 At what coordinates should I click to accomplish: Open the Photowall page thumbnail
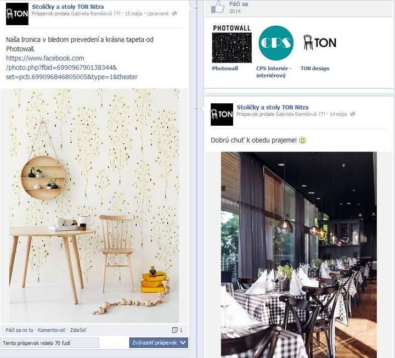point(232,44)
